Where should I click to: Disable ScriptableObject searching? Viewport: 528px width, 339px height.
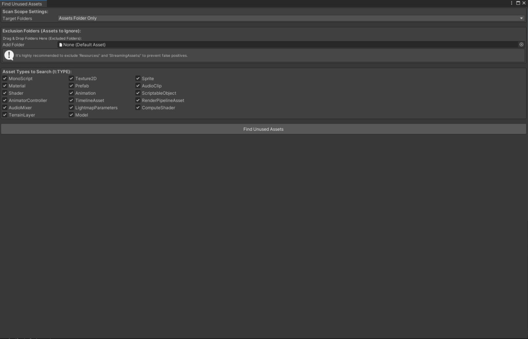coord(138,93)
